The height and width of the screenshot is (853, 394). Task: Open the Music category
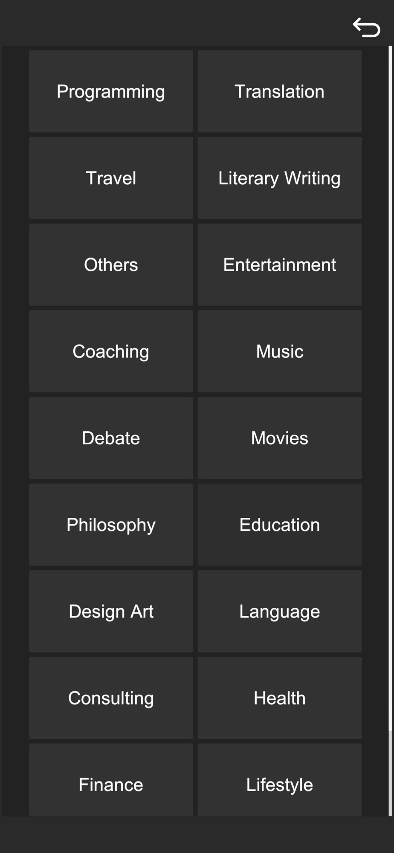click(280, 351)
